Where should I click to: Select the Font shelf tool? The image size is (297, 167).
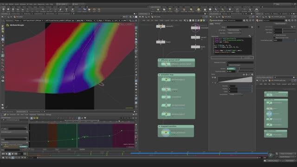66,10
